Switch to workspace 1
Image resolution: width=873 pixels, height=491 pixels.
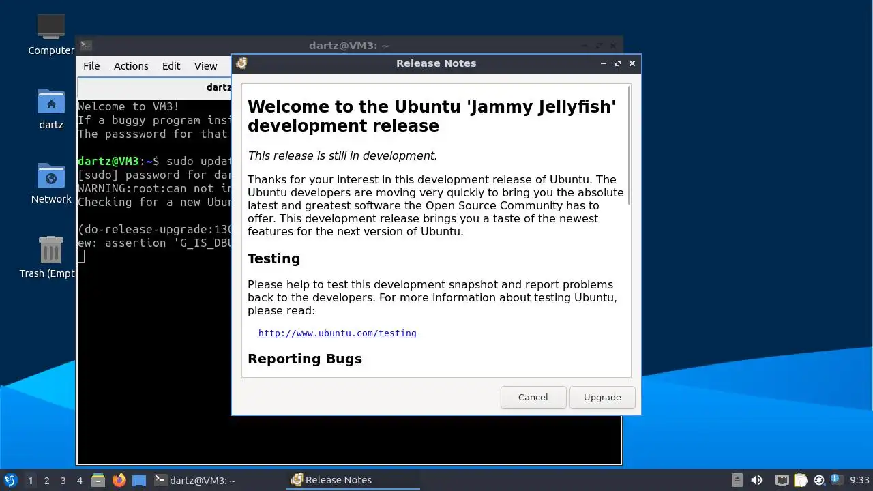click(30, 481)
